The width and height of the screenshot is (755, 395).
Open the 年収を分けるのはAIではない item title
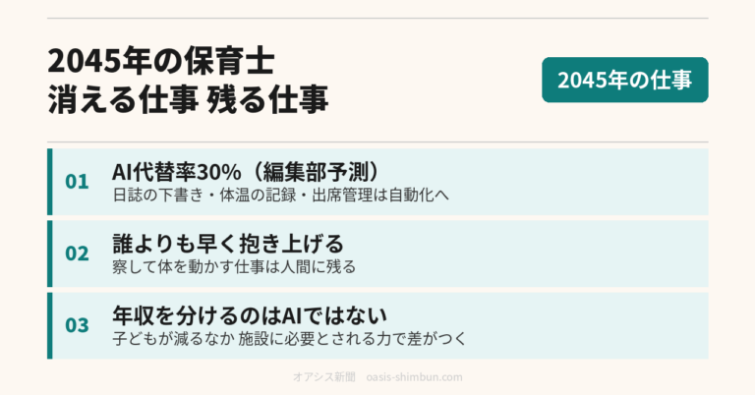[x=250, y=315]
